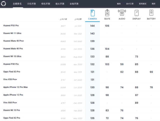Click display score 89 for Vivo X60 Pro+
This screenshot has width=160, height=121.
137,103
